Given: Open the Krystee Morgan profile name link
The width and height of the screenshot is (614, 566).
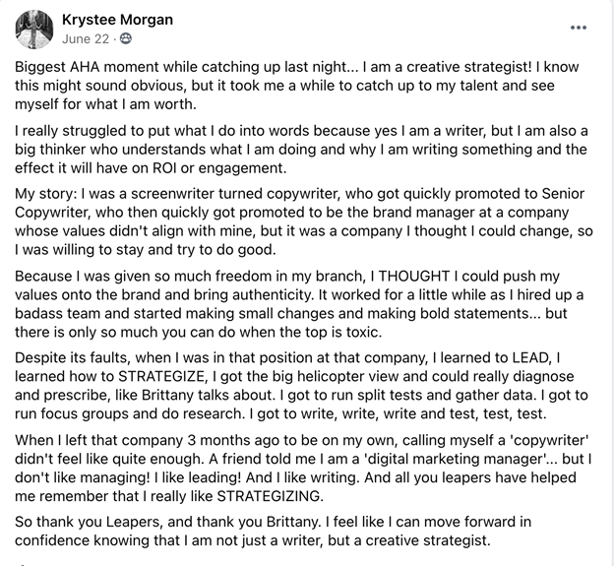Looking at the screenshot, I should coord(117,20).
